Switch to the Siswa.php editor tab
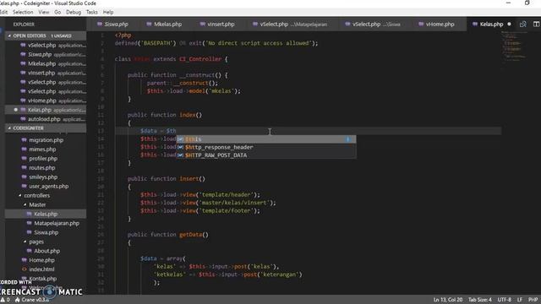541x304 pixels. point(112,24)
